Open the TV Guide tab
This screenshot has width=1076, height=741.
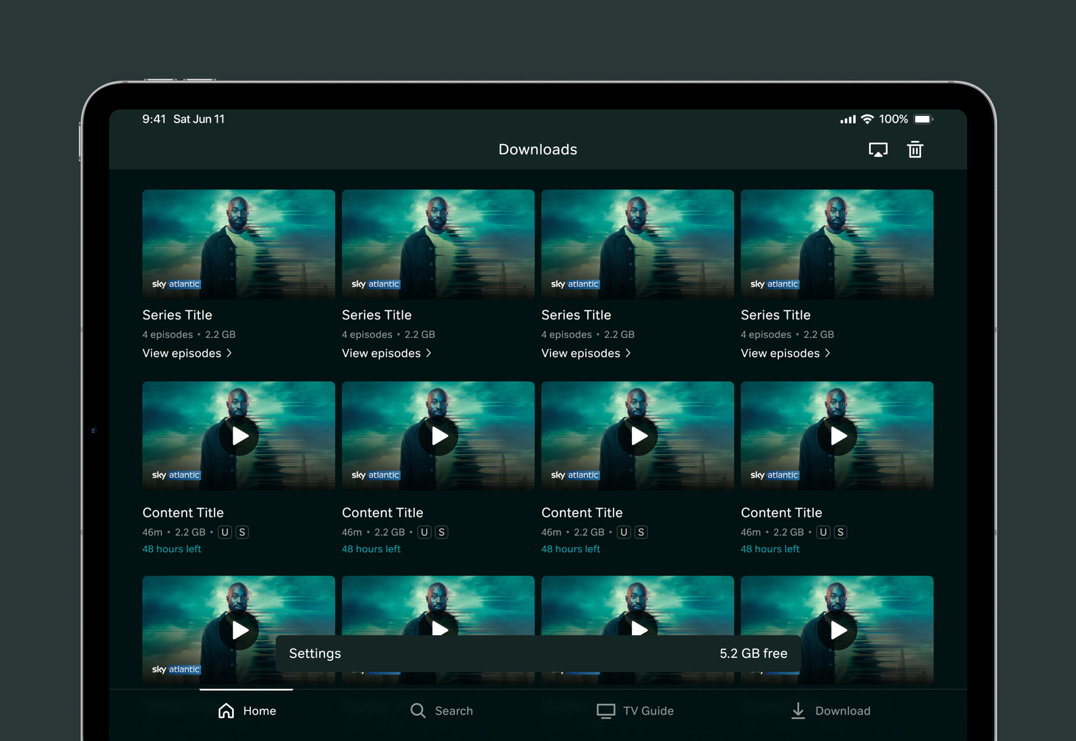(635, 711)
